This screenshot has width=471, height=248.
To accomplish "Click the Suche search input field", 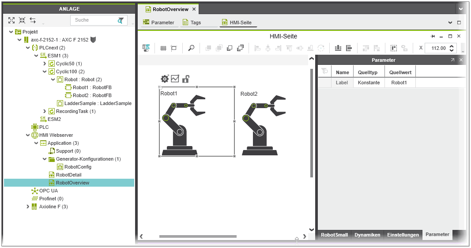I will tap(93, 20).
